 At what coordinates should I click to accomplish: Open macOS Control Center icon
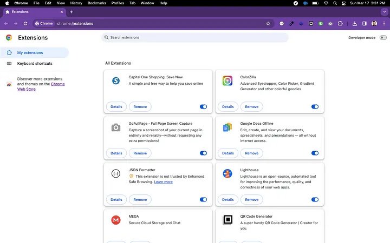[344, 3]
